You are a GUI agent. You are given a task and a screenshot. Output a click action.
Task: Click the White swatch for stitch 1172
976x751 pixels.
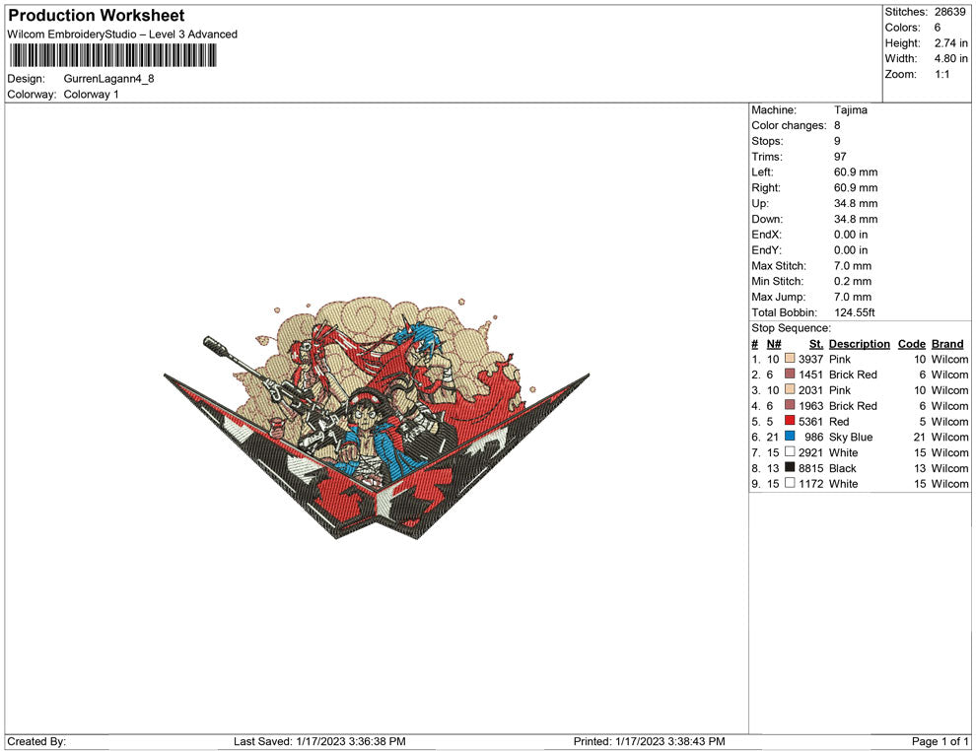pos(790,483)
